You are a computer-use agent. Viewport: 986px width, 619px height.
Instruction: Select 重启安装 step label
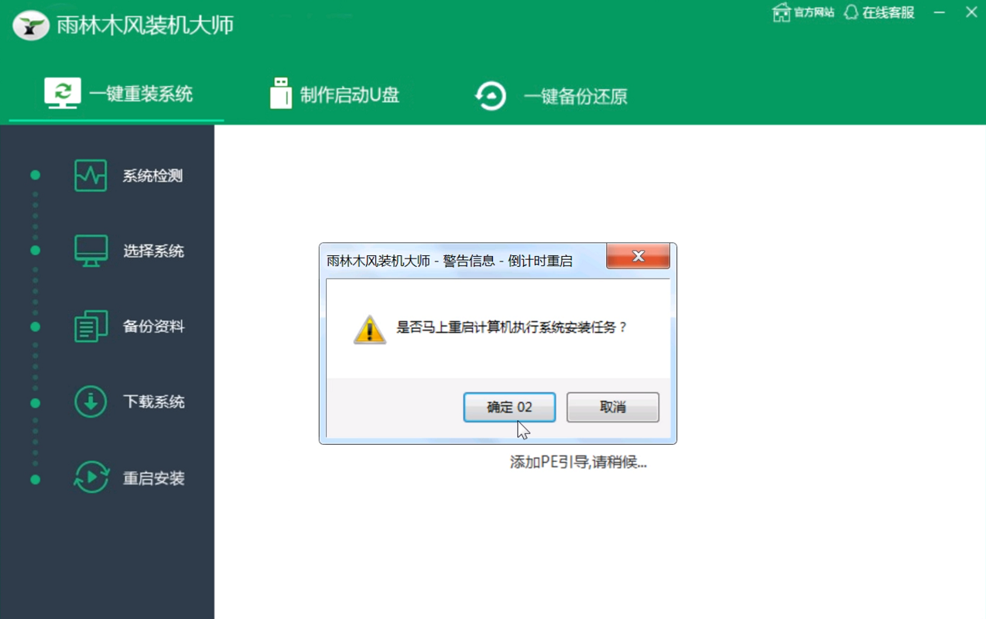pos(153,478)
